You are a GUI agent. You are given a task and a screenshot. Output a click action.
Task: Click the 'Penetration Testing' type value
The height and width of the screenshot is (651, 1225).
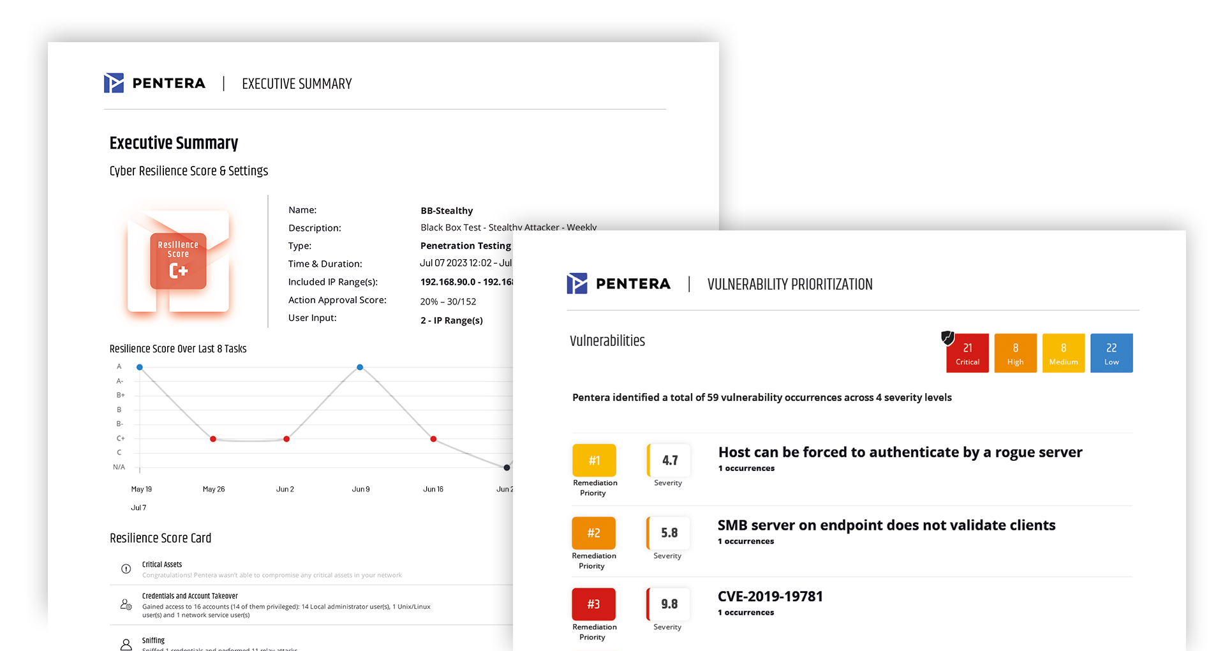point(466,246)
